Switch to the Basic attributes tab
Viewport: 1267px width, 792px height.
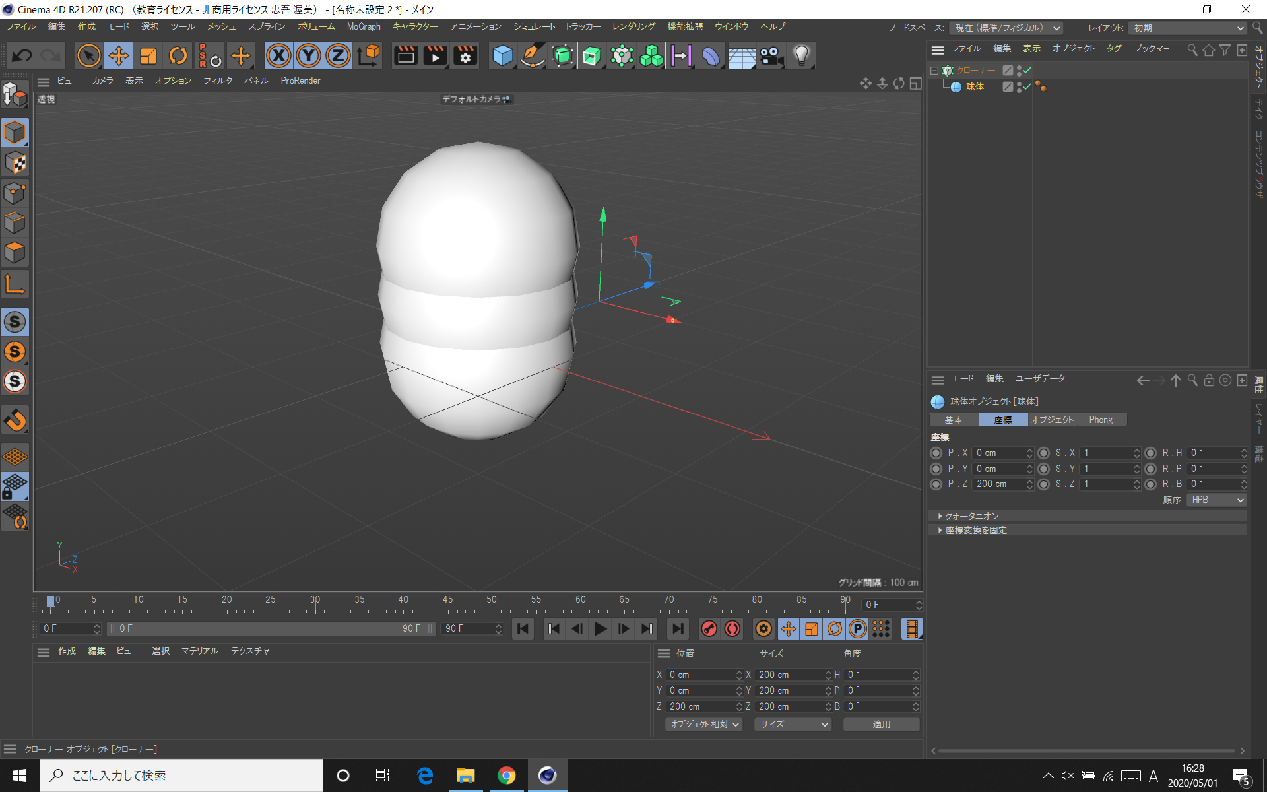953,420
